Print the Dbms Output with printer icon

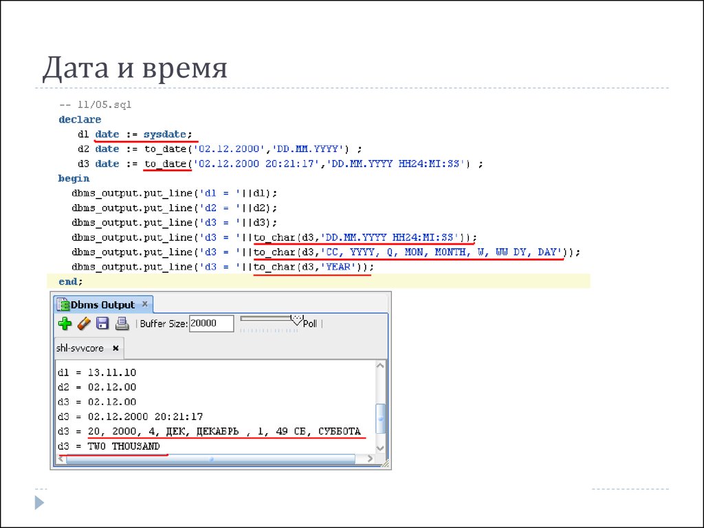click(x=122, y=323)
